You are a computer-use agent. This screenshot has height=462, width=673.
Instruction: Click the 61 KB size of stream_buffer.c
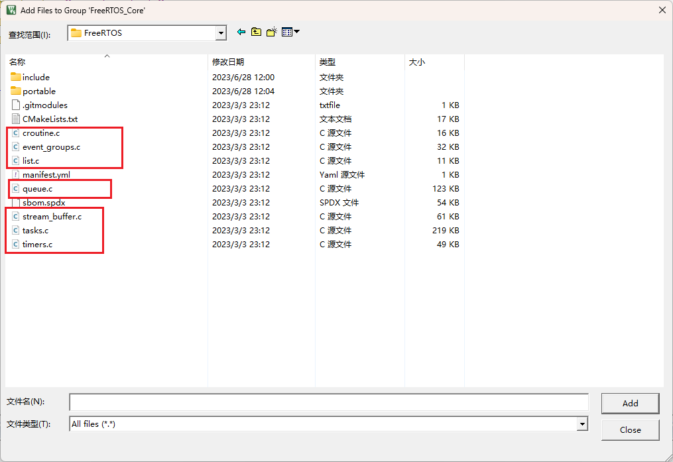(x=448, y=217)
